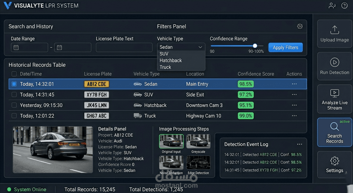Click the Settings gear icon in the sidebar
Screen dimensions: 353x193
(x=334, y=161)
